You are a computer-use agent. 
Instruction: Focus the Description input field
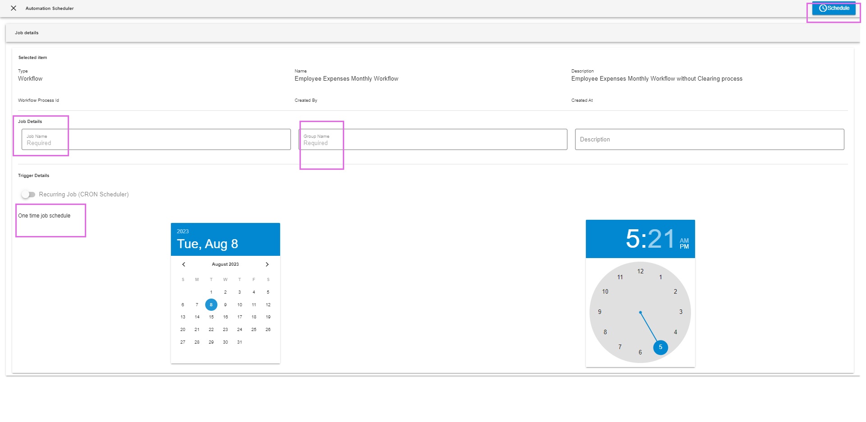pyautogui.click(x=709, y=140)
